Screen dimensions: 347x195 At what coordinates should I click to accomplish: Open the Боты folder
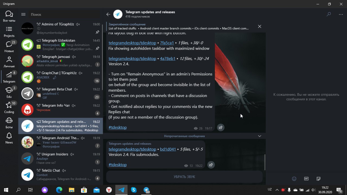point(9,123)
